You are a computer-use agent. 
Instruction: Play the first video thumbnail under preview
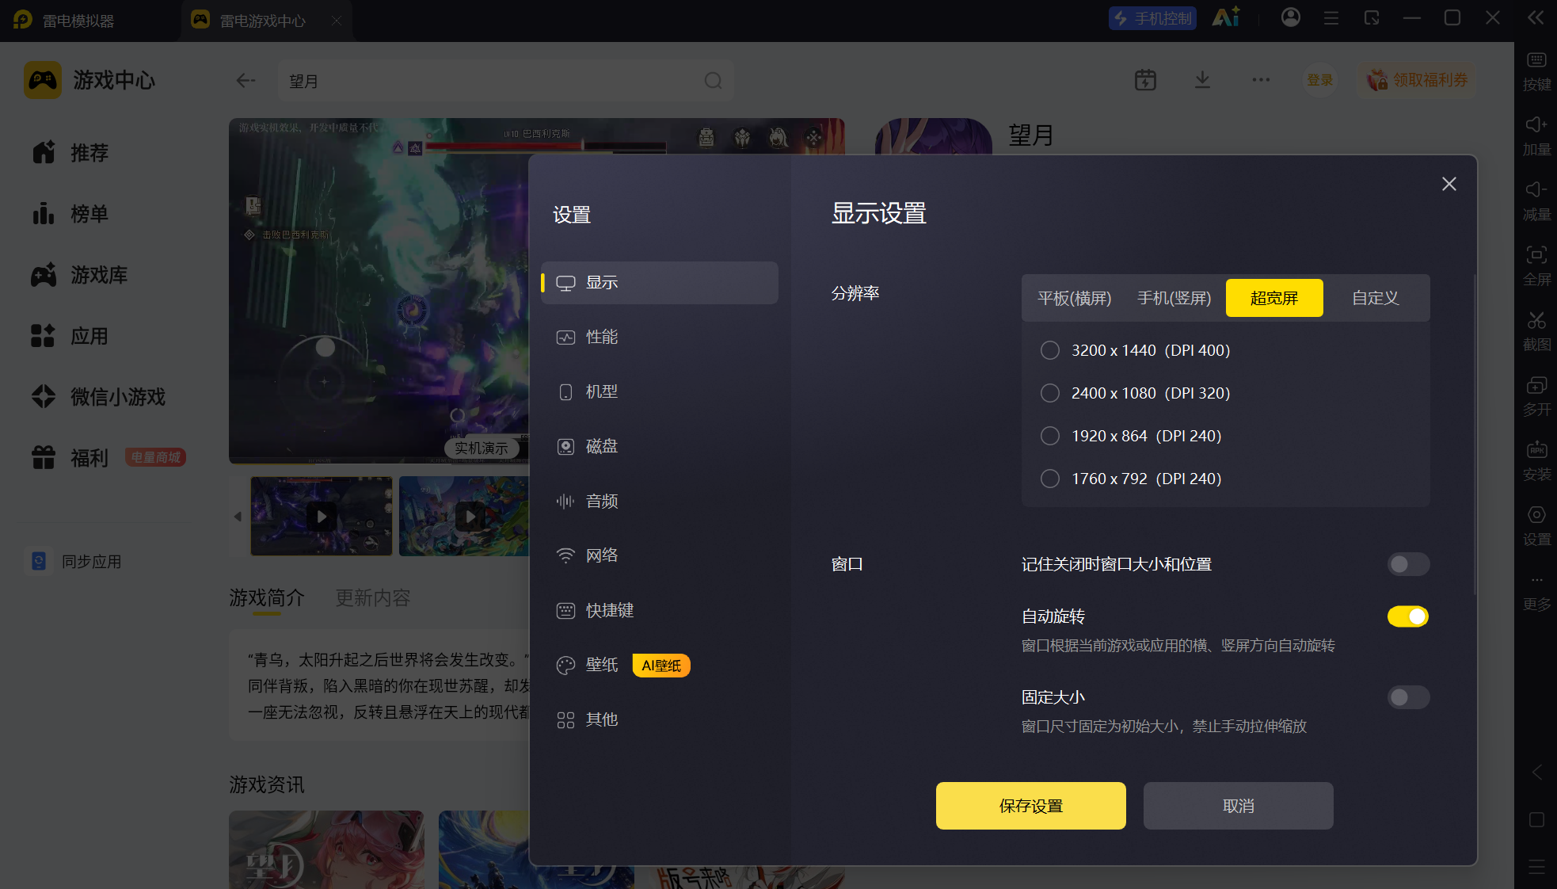coord(322,517)
